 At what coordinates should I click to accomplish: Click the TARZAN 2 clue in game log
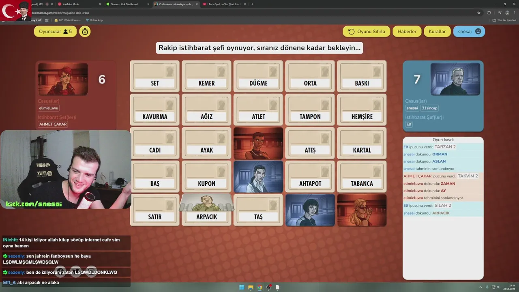(x=445, y=147)
